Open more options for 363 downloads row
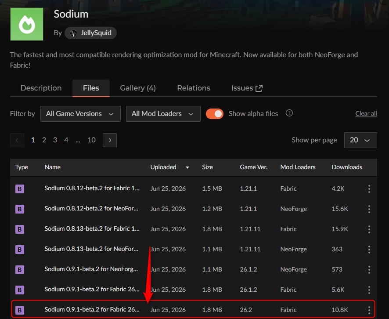 pyautogui.click(x=369, y=250)
